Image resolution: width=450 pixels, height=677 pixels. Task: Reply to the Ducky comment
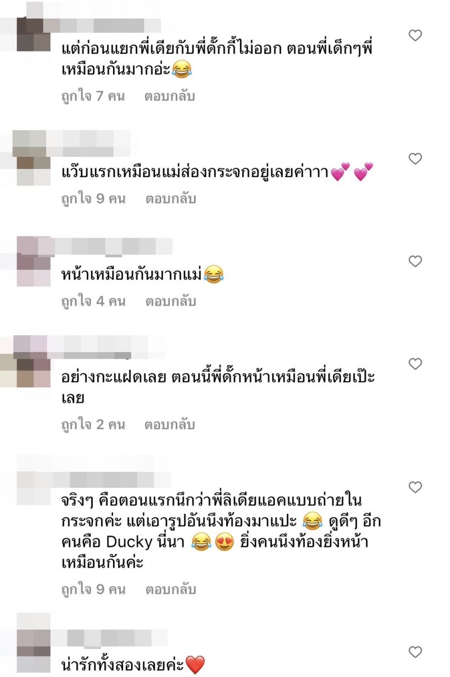tap(170, 590)
